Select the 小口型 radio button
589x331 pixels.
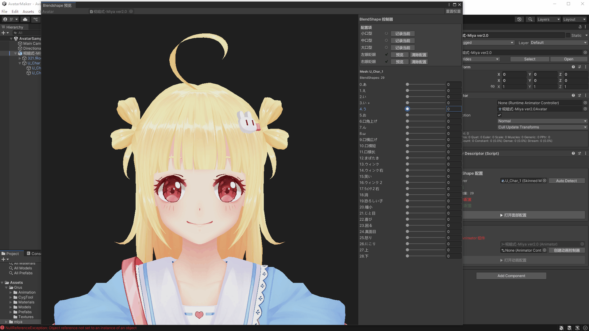pyautogui.click(x=386, y=34)
